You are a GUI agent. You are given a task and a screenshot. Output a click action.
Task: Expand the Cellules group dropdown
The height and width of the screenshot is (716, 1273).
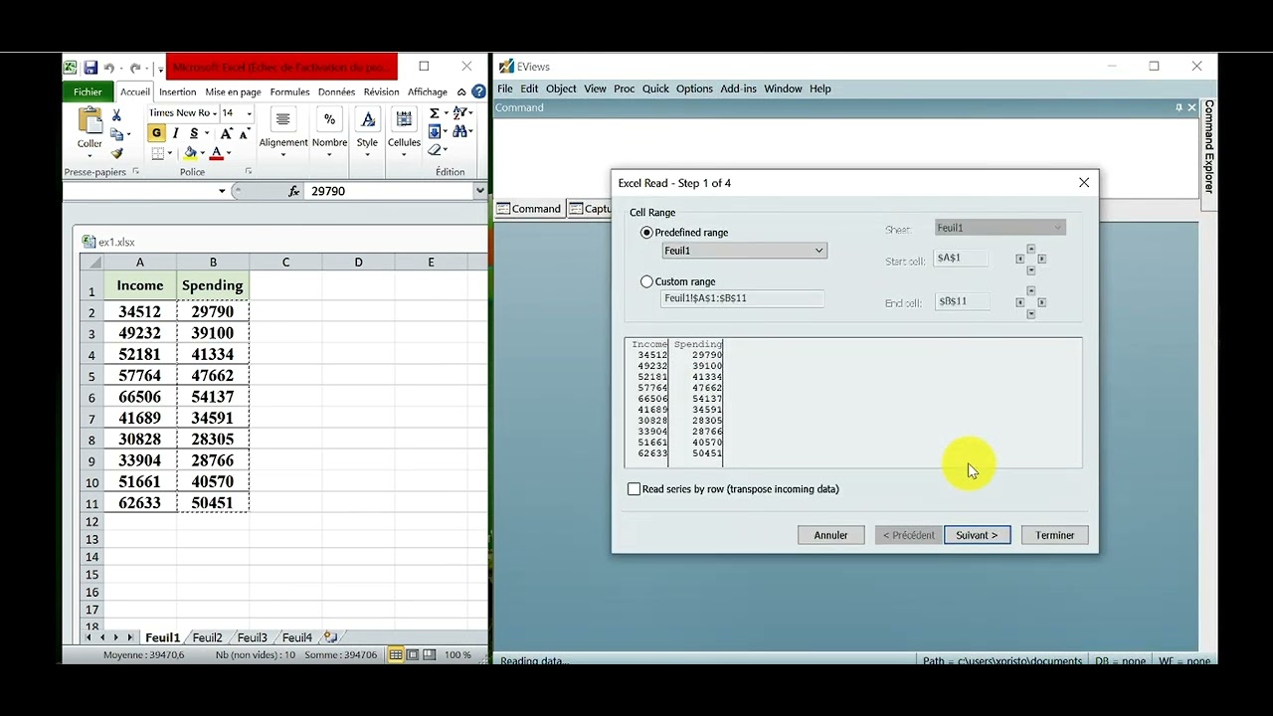(x=404, y=154)
